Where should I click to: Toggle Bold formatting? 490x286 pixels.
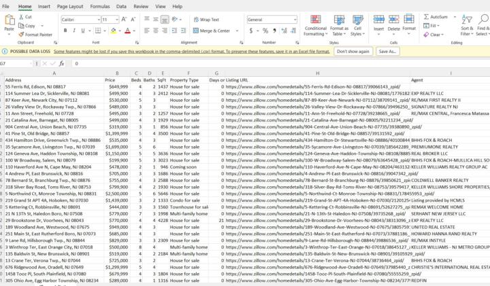coord(65,31)
